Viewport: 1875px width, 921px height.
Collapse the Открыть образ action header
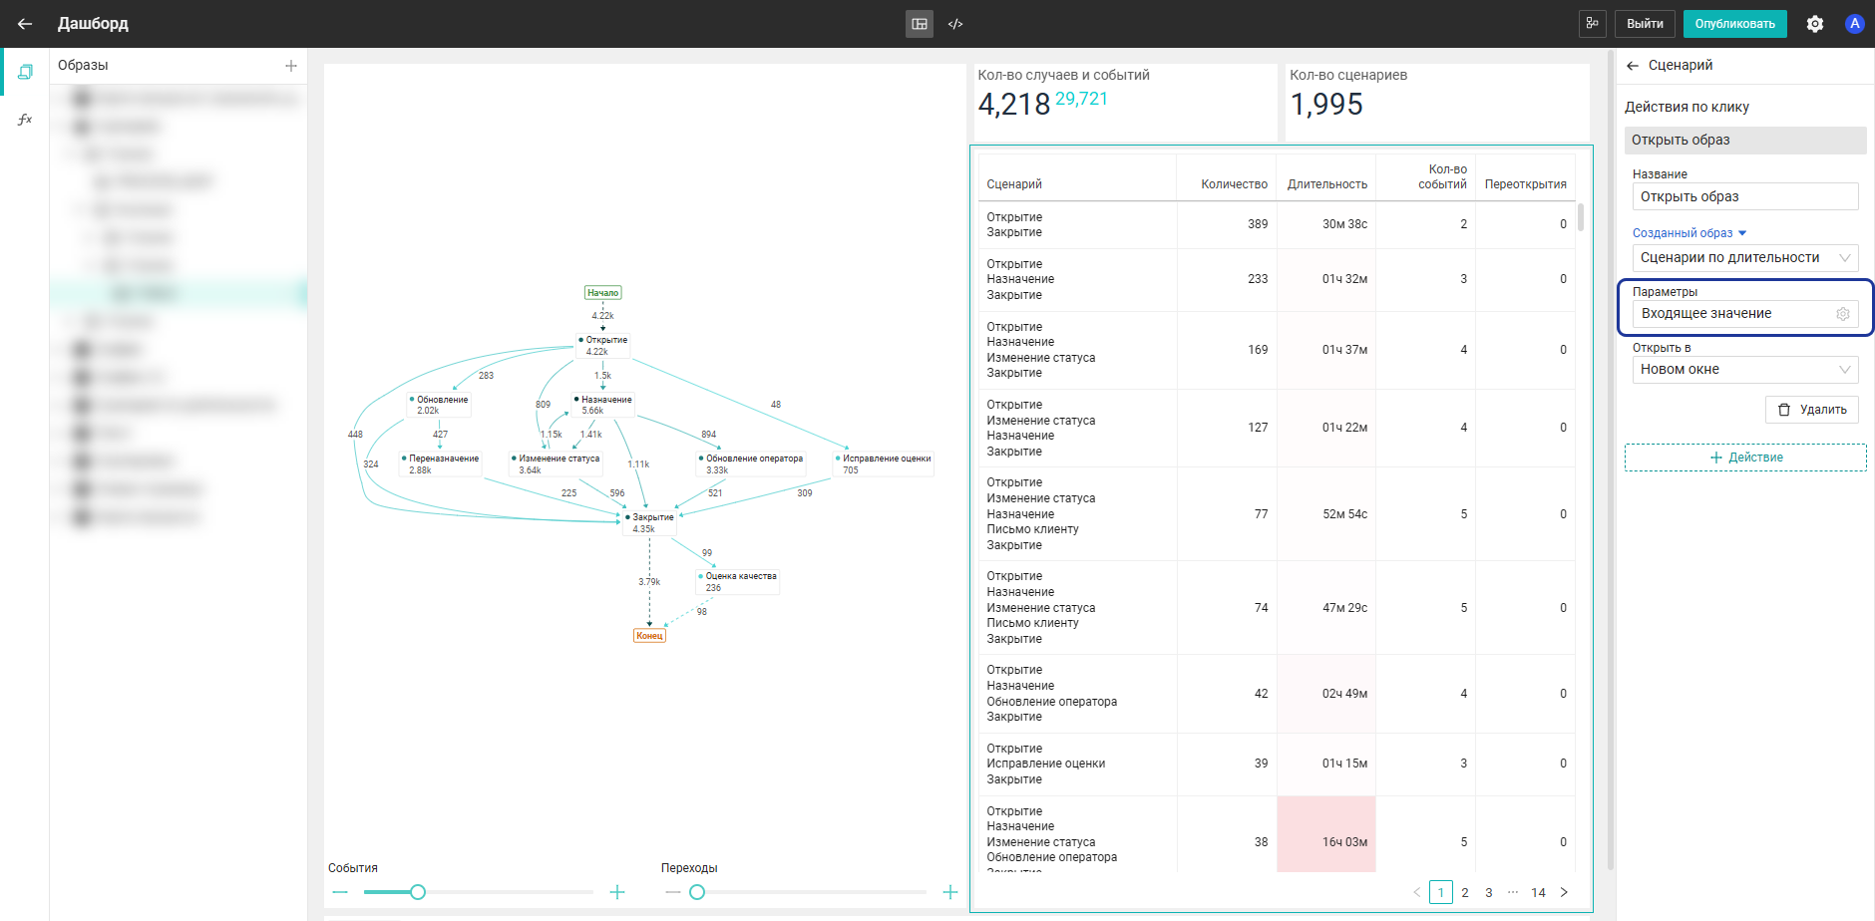1745,141
